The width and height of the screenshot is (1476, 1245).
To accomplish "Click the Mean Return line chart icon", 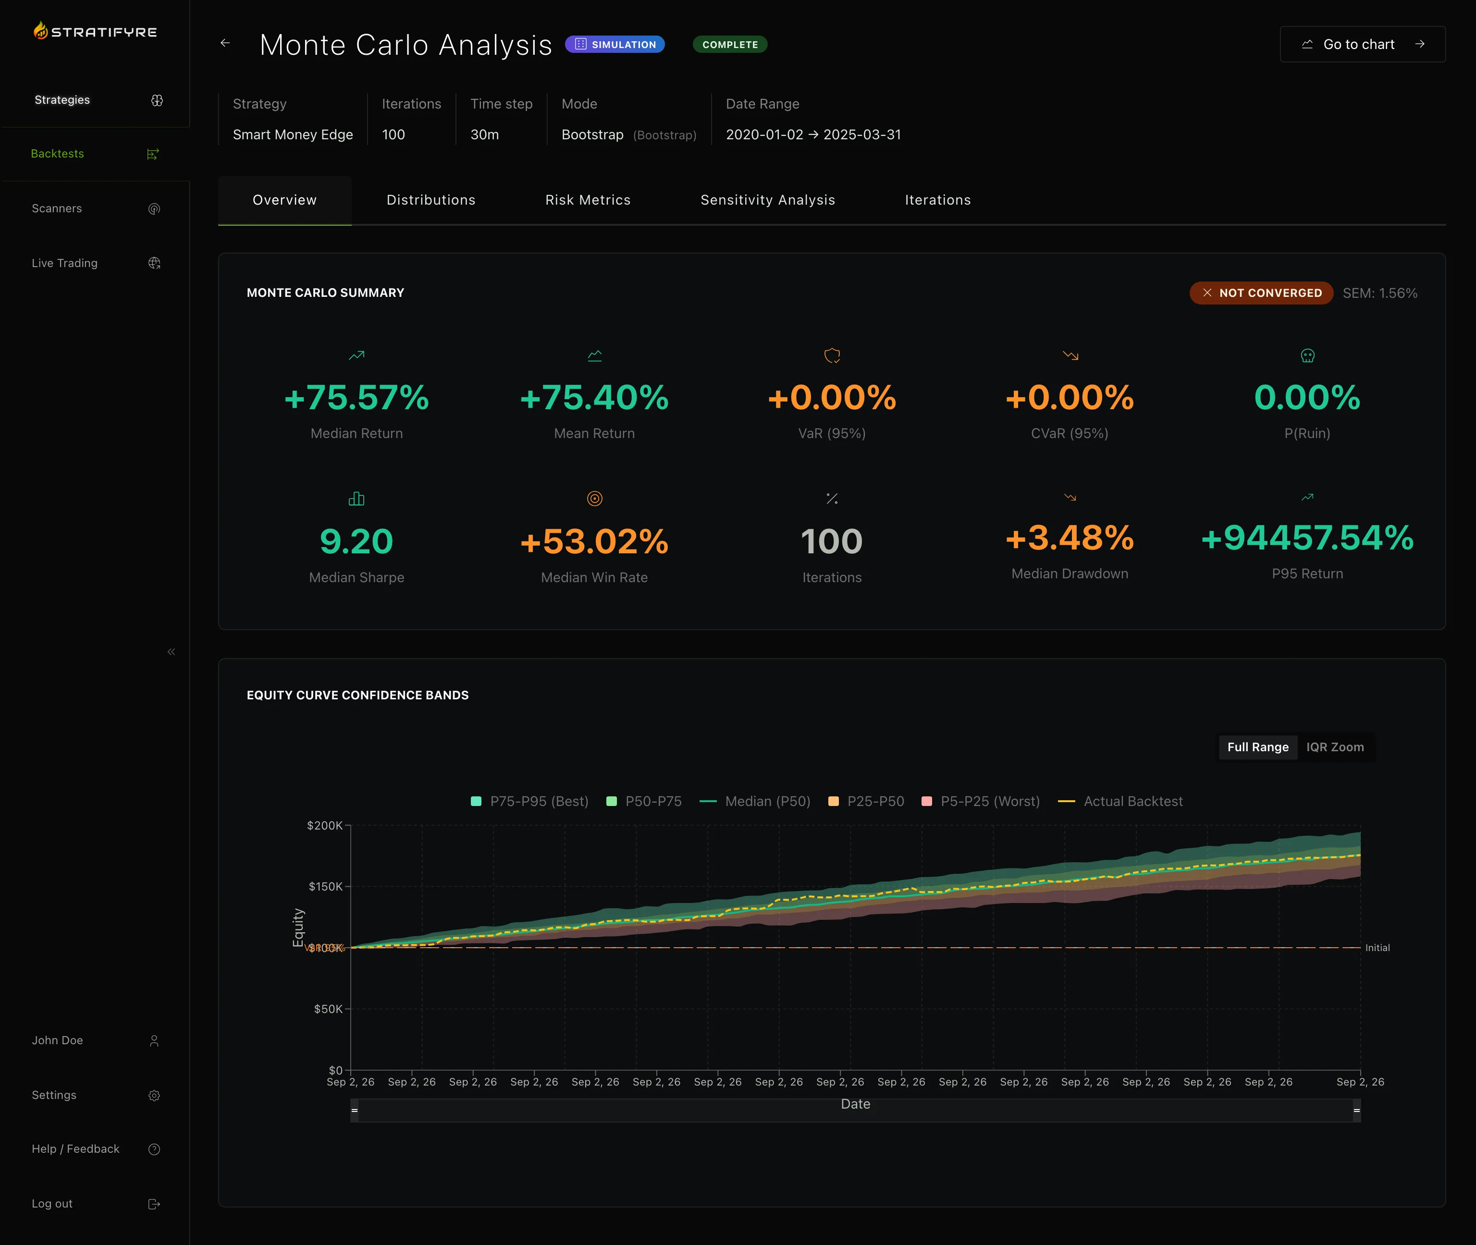I will coord(594,356).
